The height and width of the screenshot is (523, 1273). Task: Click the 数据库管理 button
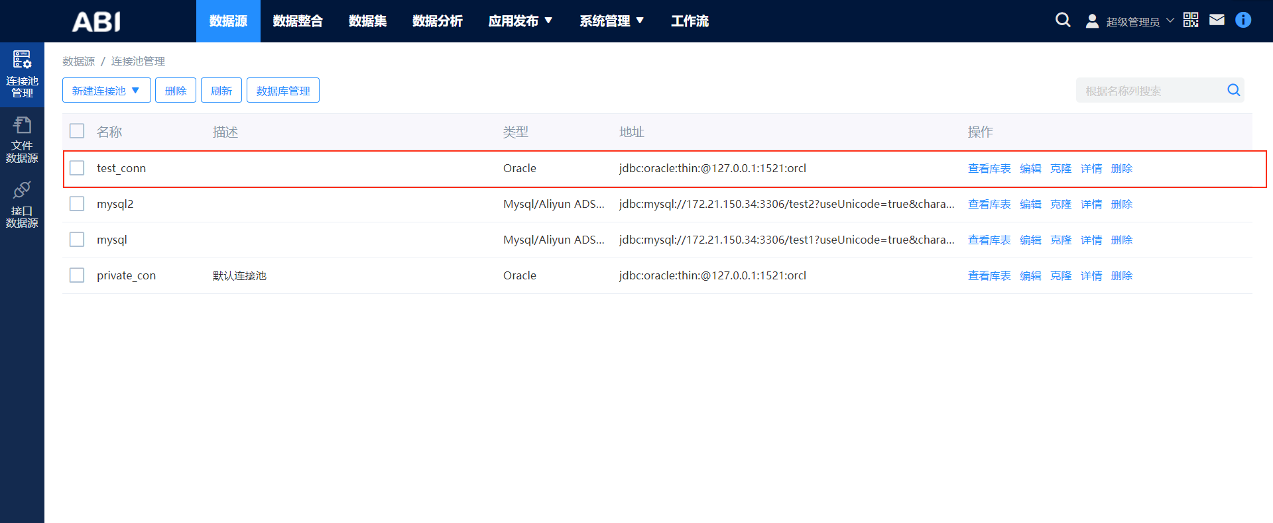283,91
